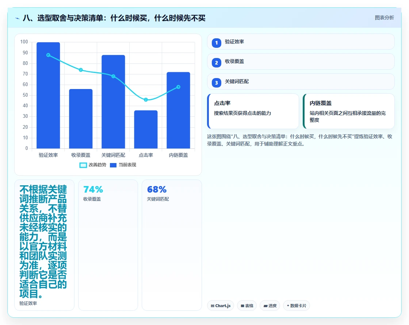The image size is (409, 325).
Task: Open the 内链覆盖 card
Action: tap(349, 111)
